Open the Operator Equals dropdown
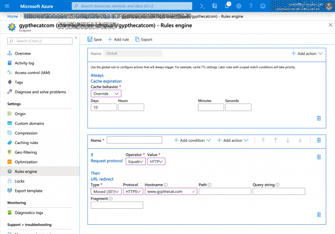The image size is (335, 234). click(136, 161)
